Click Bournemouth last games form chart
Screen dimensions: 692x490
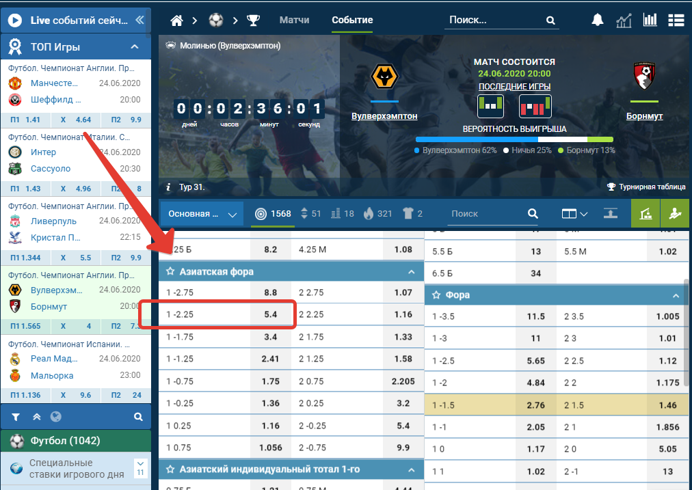[x=535, y=107]
